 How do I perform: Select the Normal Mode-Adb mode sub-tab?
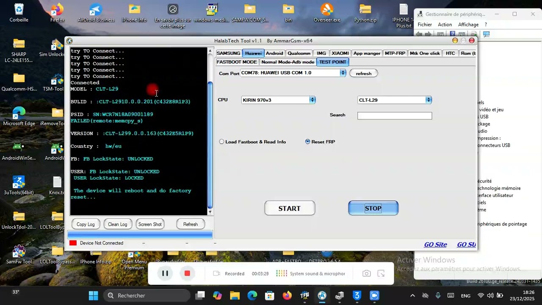[x=288, y=62]
